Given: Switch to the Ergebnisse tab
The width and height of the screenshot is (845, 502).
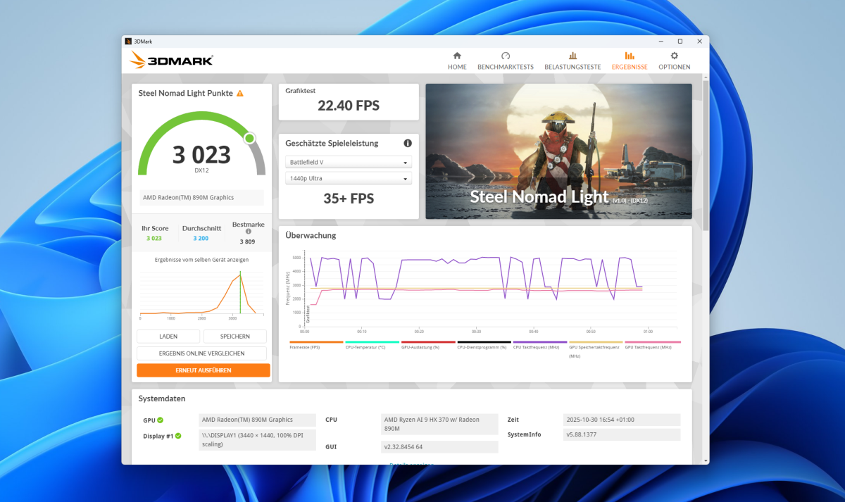Looking at the screenshot, I should pyautogui.click(x=629, y=61).
